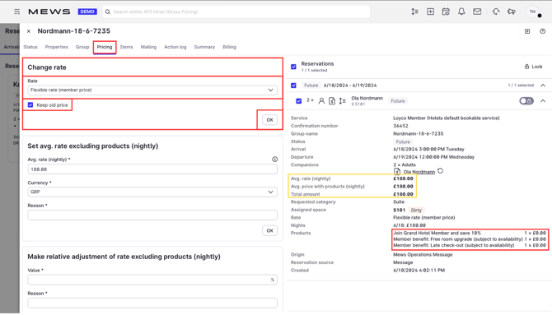This screenshot has width=552, height=315.
Task: Click the calendar icon in top bar
Action: 446,12
